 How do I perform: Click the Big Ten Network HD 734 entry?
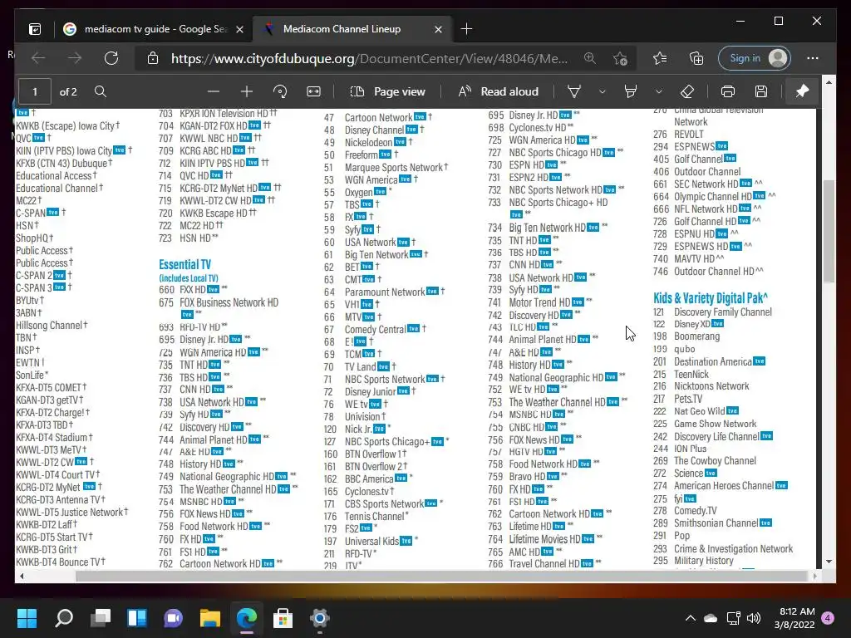[548, 228]
